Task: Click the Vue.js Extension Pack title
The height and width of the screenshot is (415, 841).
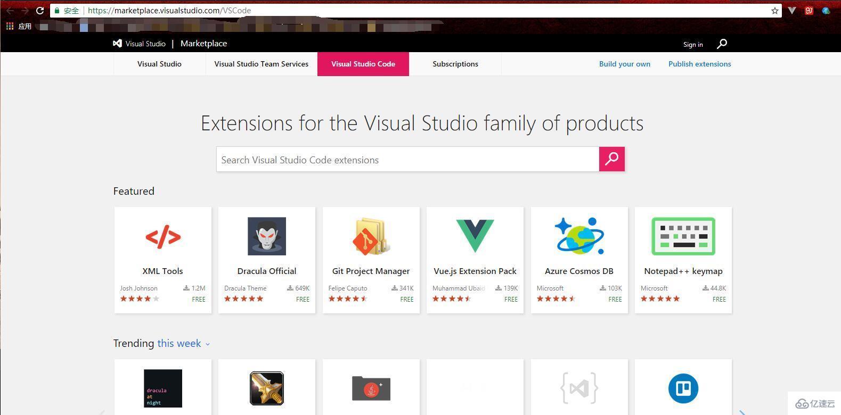Action: tap(475, 271)
